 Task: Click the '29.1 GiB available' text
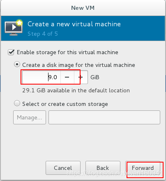tap(76, 91)
